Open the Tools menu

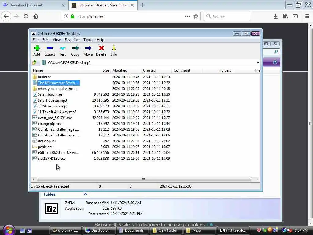point(88,40)
